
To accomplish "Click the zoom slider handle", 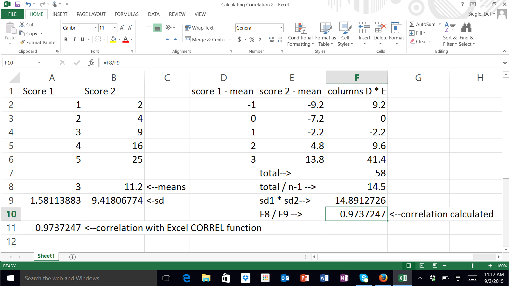I will (x=472, y=266).
